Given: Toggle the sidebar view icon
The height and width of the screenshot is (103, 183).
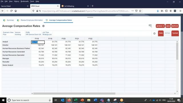Looking at the screenshot, I should (166, 11).
